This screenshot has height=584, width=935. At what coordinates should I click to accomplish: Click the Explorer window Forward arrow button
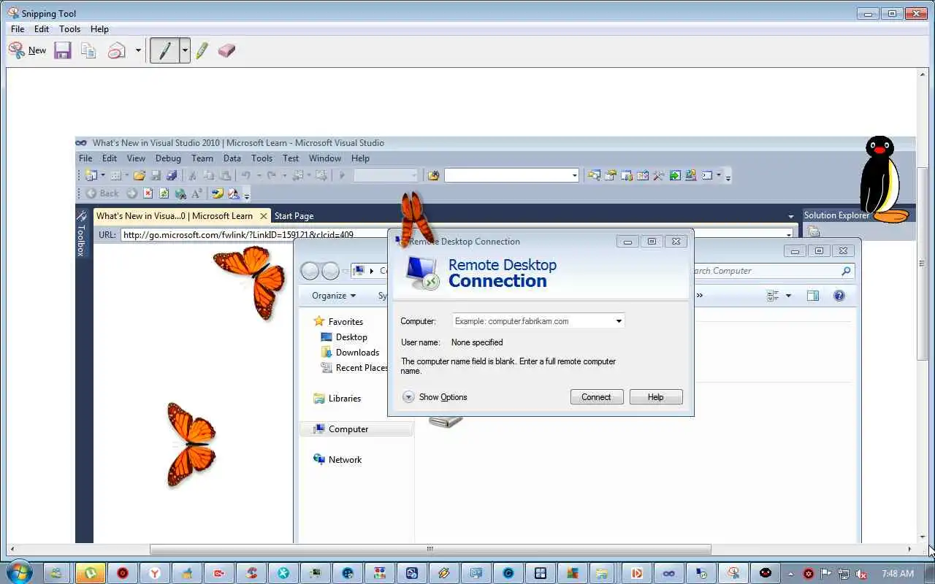330,271
